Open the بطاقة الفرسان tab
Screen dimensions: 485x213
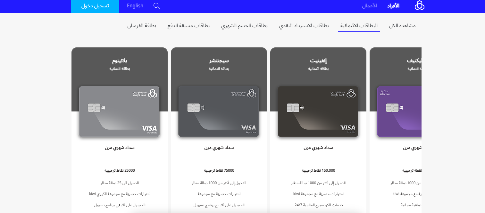(142, 26)
